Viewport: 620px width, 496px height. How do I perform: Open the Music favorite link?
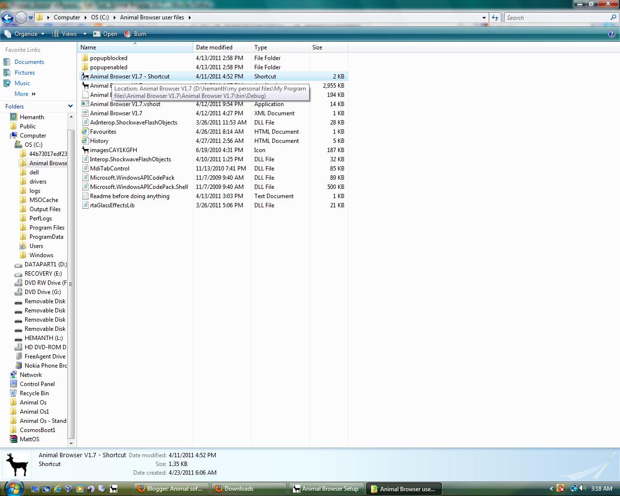[x=23, y=83]
